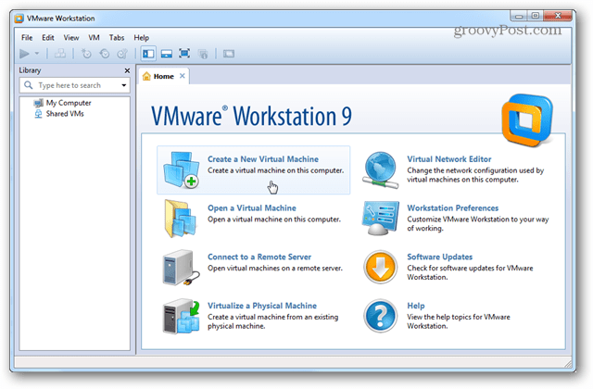Click the blue question mark Help icon

[380, 316]
